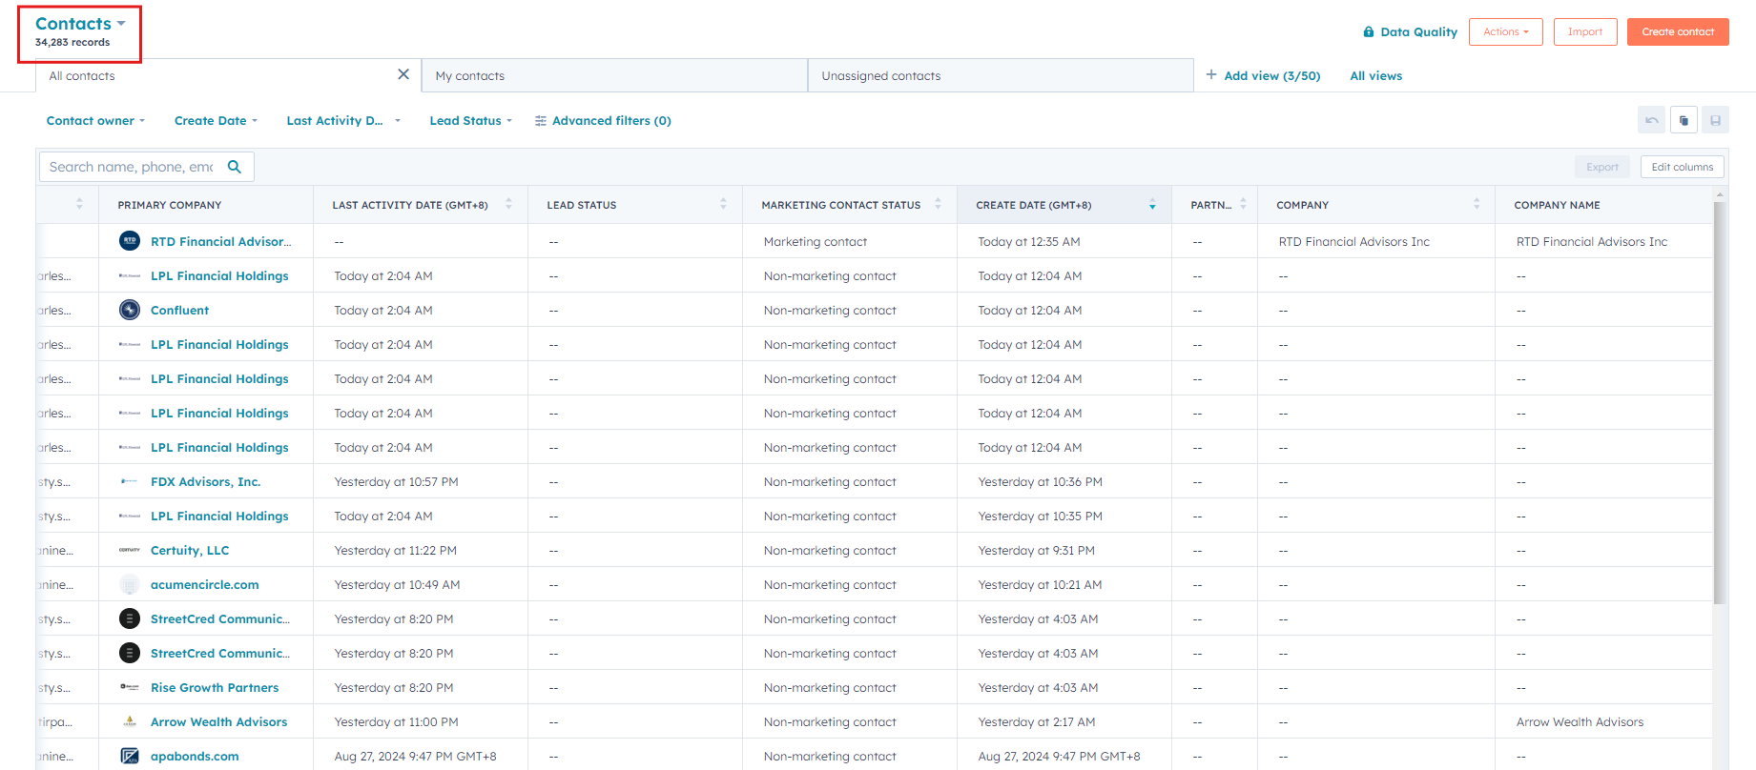Sort by Last Activity Date column arrows

tap(508, 204)
